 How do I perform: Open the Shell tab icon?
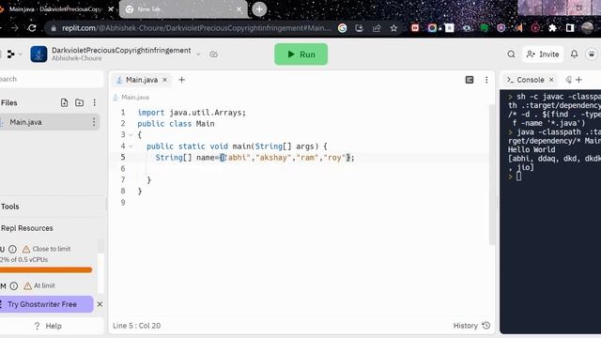tap(569, 80)
